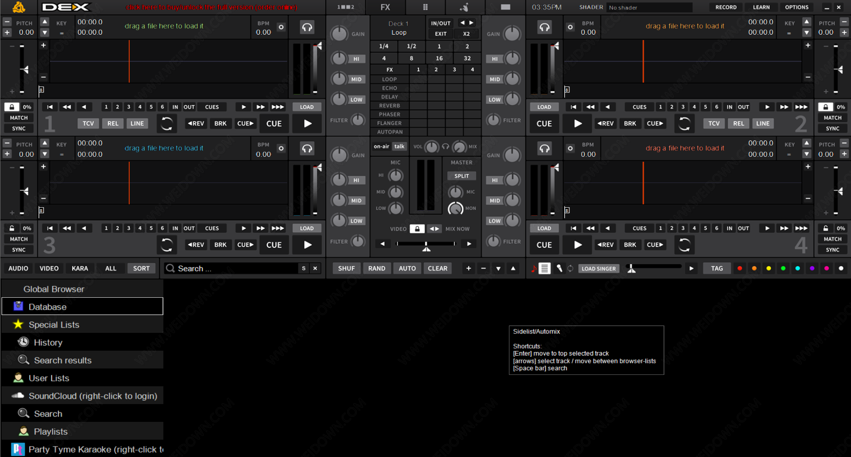The image size is (851, 457).
Task: Click Deck 2 loop circular arrows icon
Action: [x=685, y=124]
